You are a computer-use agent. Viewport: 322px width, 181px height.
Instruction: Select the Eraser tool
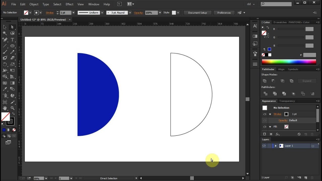[12, 58]
